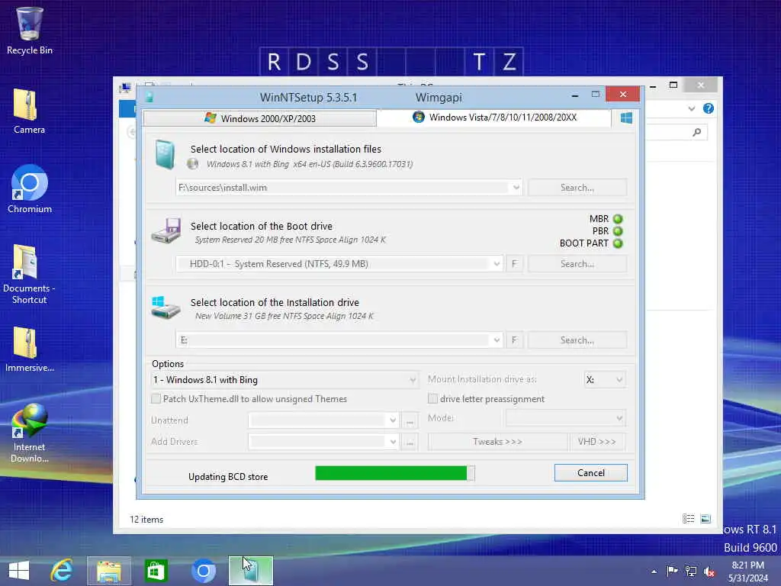Browse for Unattend file with ... button
The height and width of the screenshot is (586, 781).
point(410,420)
